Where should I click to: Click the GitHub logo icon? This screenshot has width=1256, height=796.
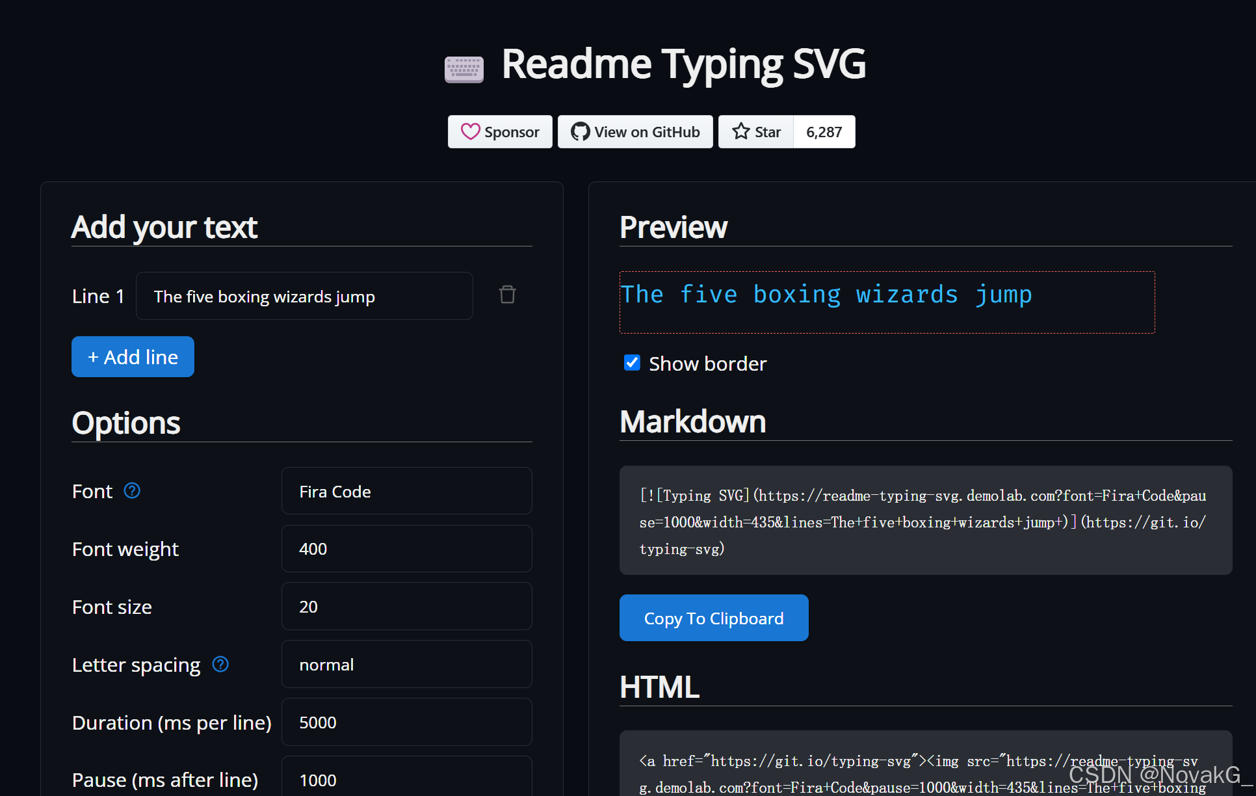580,132
